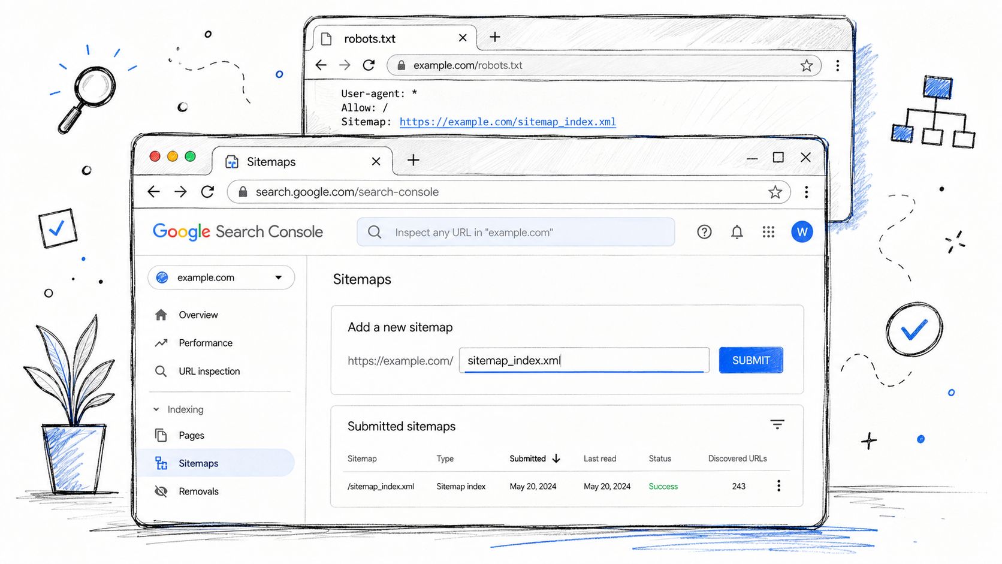The height and width of the screenshot is (564, 1002).
Task: Open the W account avatar
Action: tap(802, 232)
